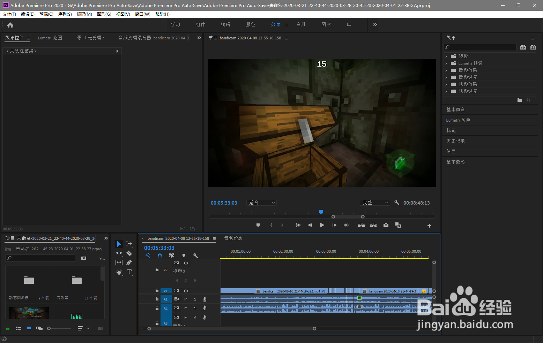Add marker in timeline panel
The width and height of the screenshot is (543, 343).
tap(184, 256)
